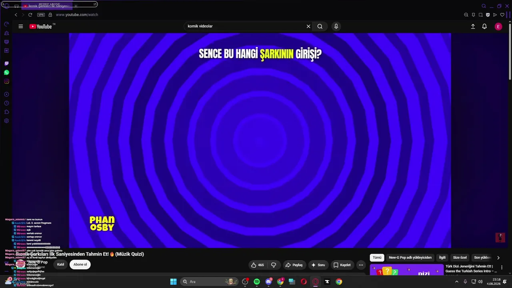512x288 pixels.
Task: Open the Windows Start menu
Action: [x=173, y=282]
